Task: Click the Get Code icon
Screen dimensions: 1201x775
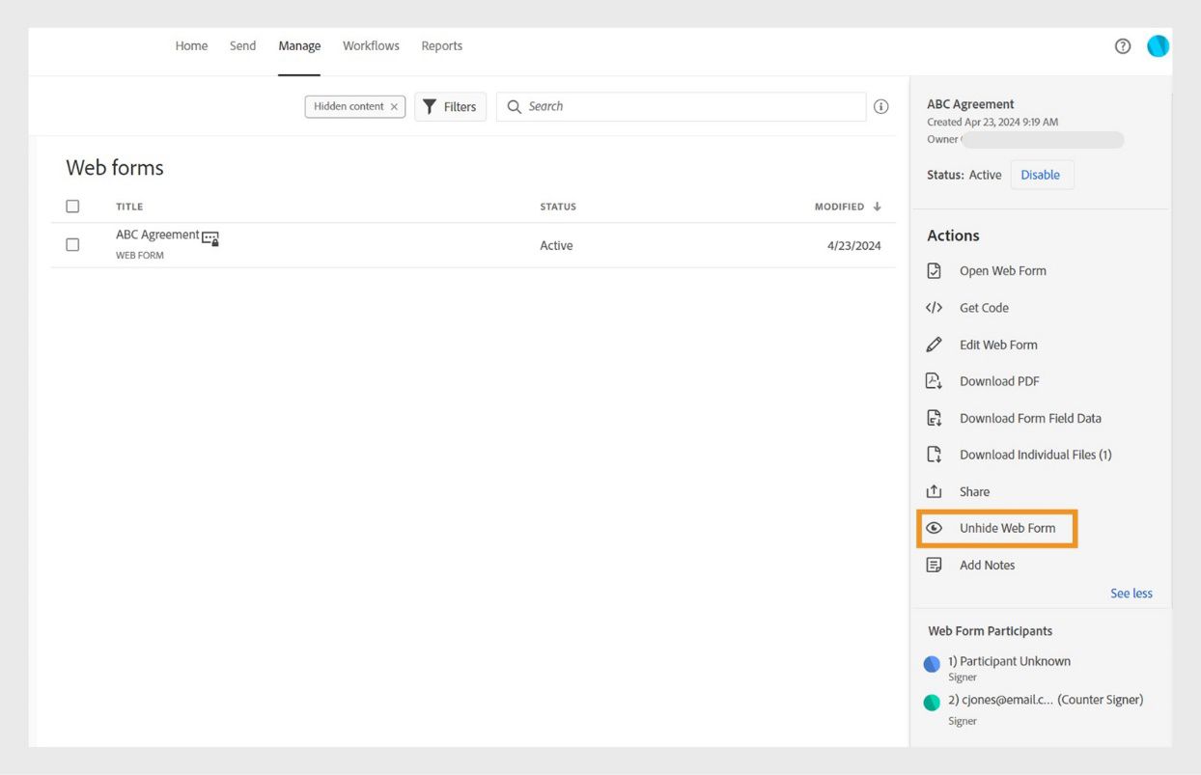Action: pos(934,307)
